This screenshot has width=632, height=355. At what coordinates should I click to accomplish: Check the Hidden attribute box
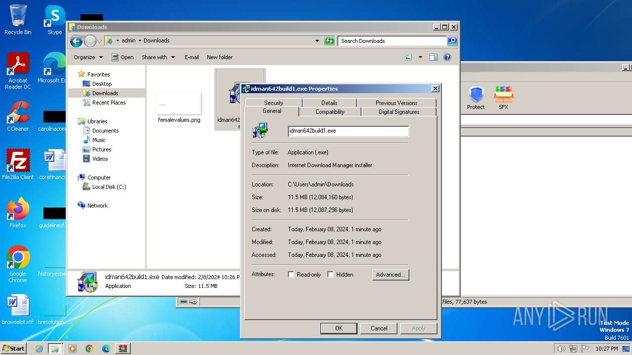(331, 275)
